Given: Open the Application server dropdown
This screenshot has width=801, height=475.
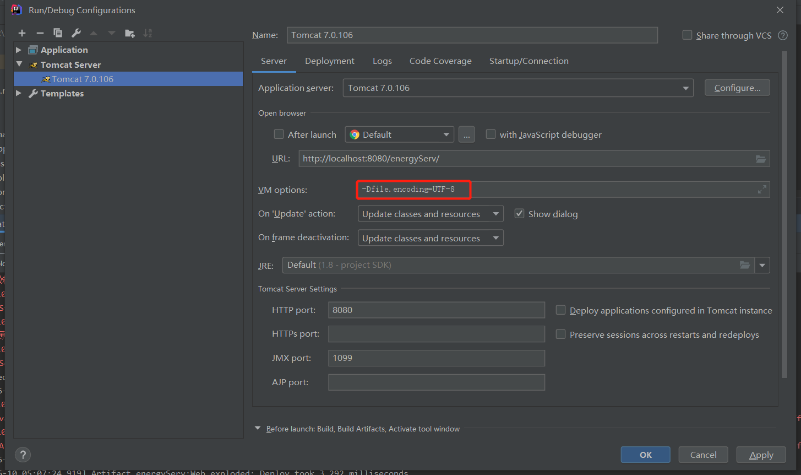Looking at the screenshot, I should (x=517, y=88).
